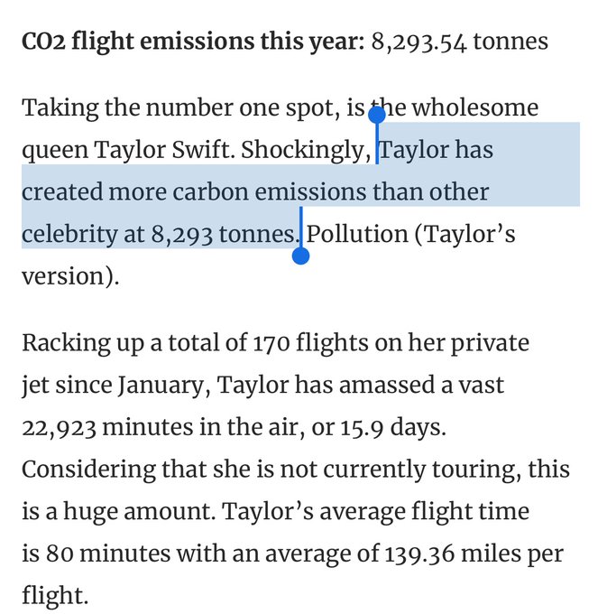Click the final word 'flight.'
607x614 pixels.
pyautogui.click(x=55, y=596)
